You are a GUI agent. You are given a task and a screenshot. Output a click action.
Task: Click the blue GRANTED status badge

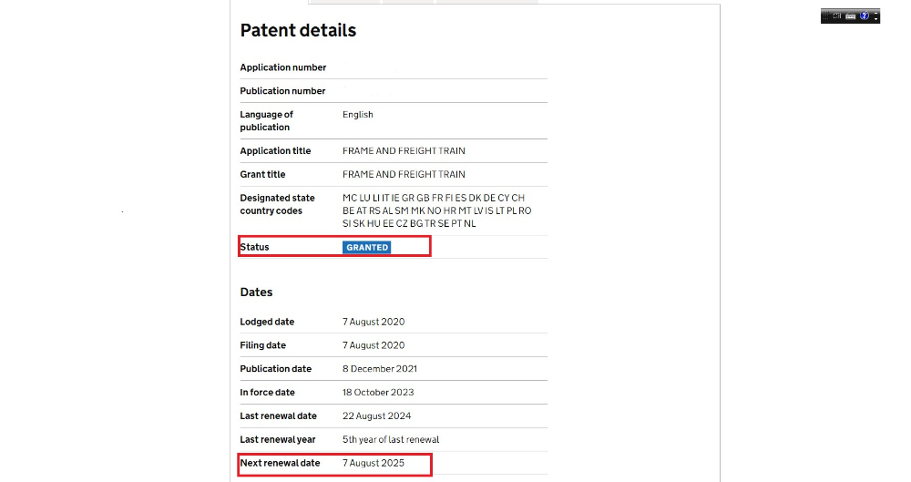pyautogui.click(x=366, y=247)
